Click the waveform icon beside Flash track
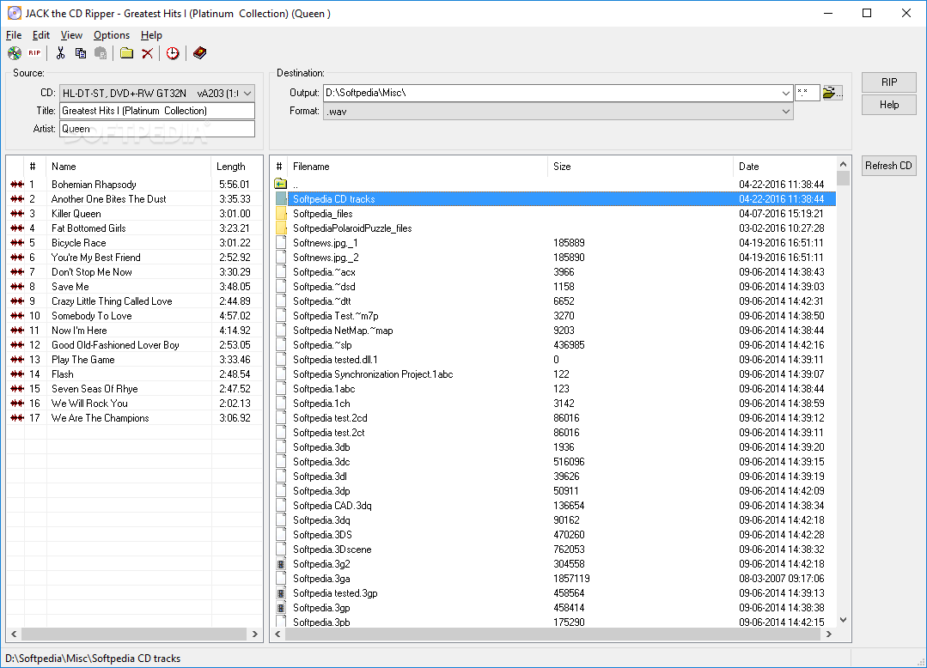 (17, 373)
